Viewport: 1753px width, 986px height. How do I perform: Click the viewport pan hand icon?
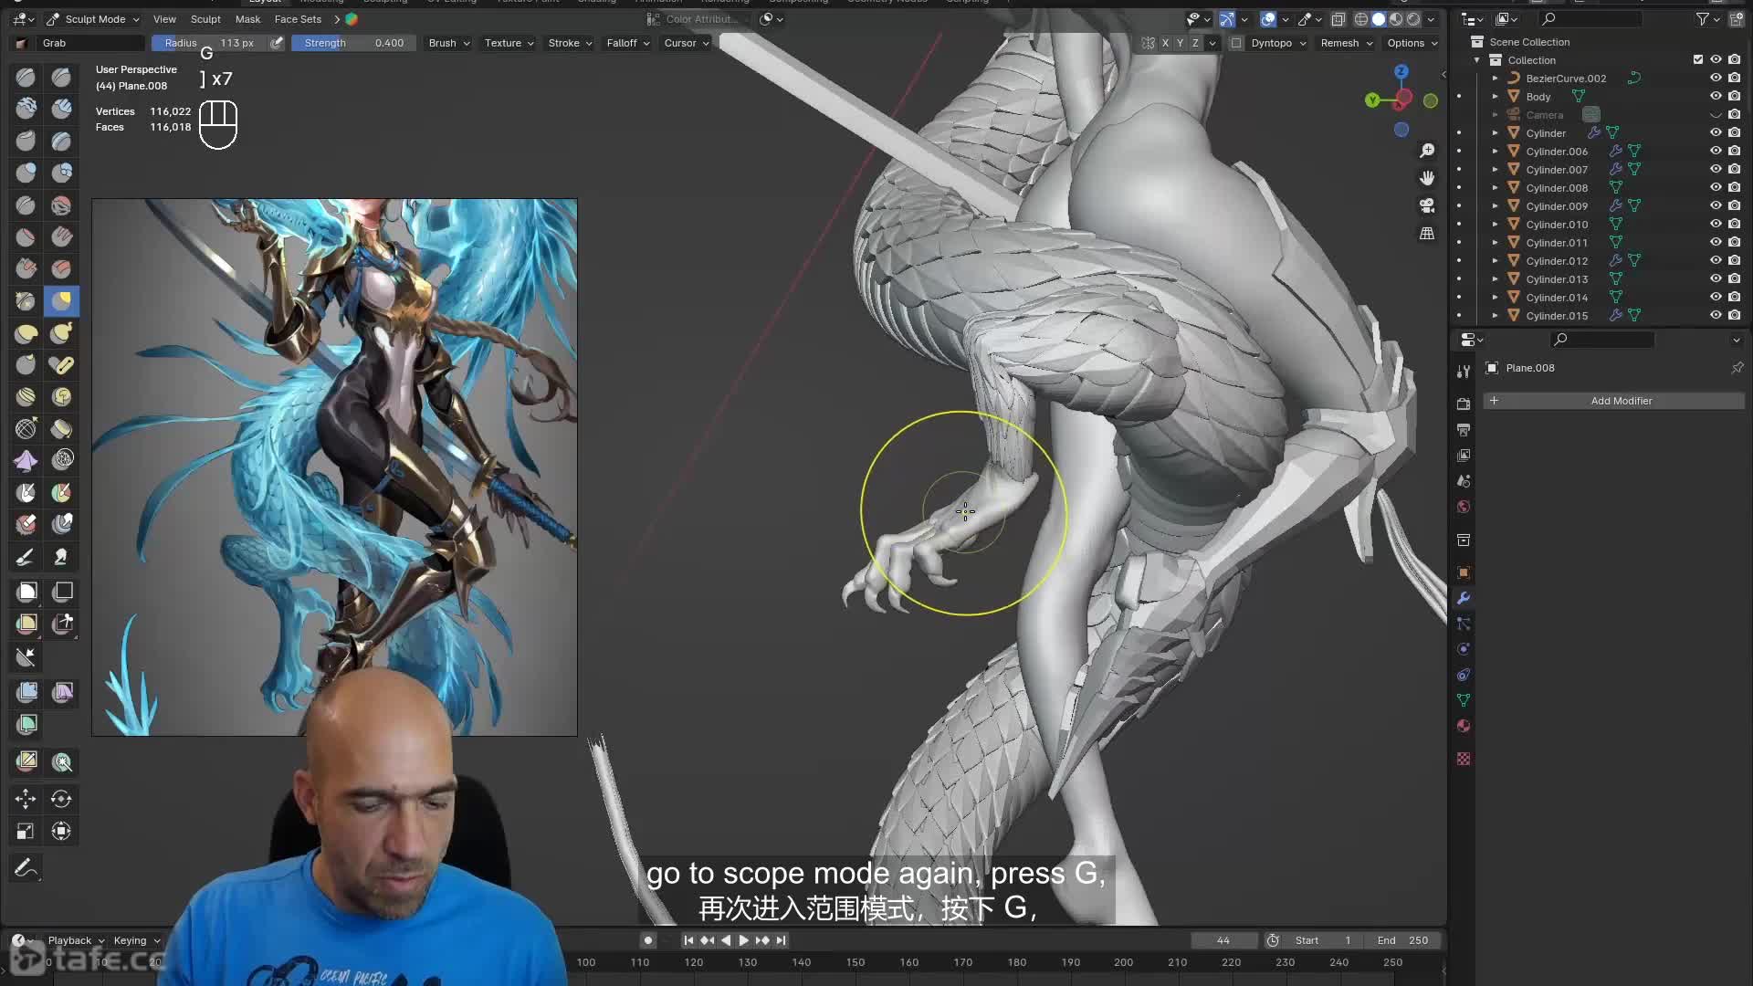click(x=1427, y=178)
